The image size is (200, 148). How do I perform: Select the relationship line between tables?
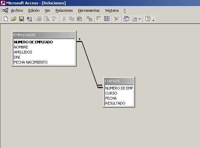[90, 65]
